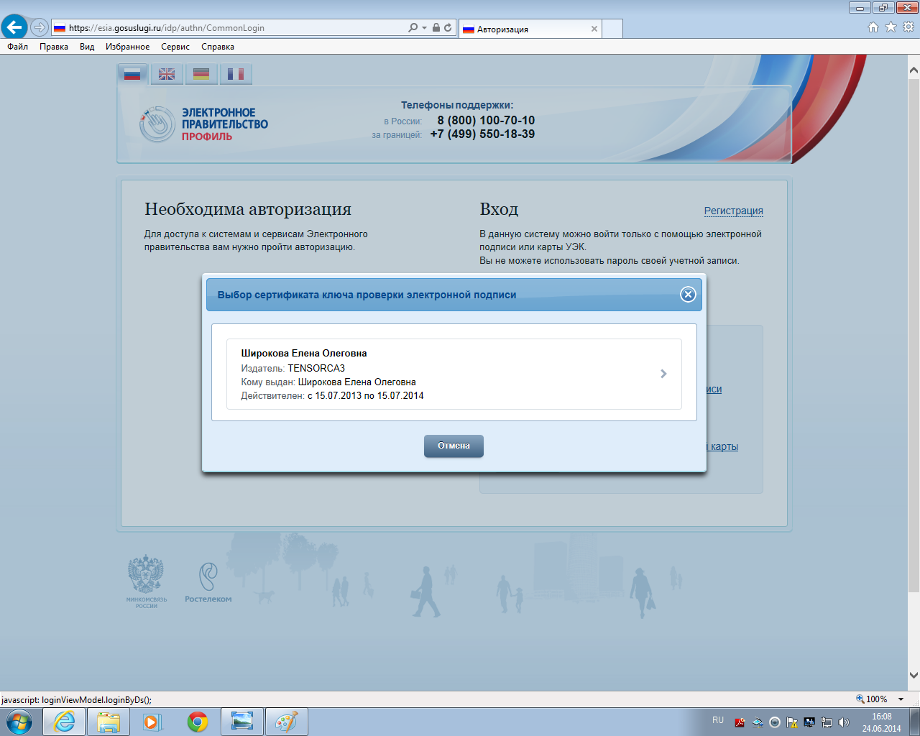920x736 pixels.
Task: Select the French flag language icon
Action: click(x=236, y=74)
